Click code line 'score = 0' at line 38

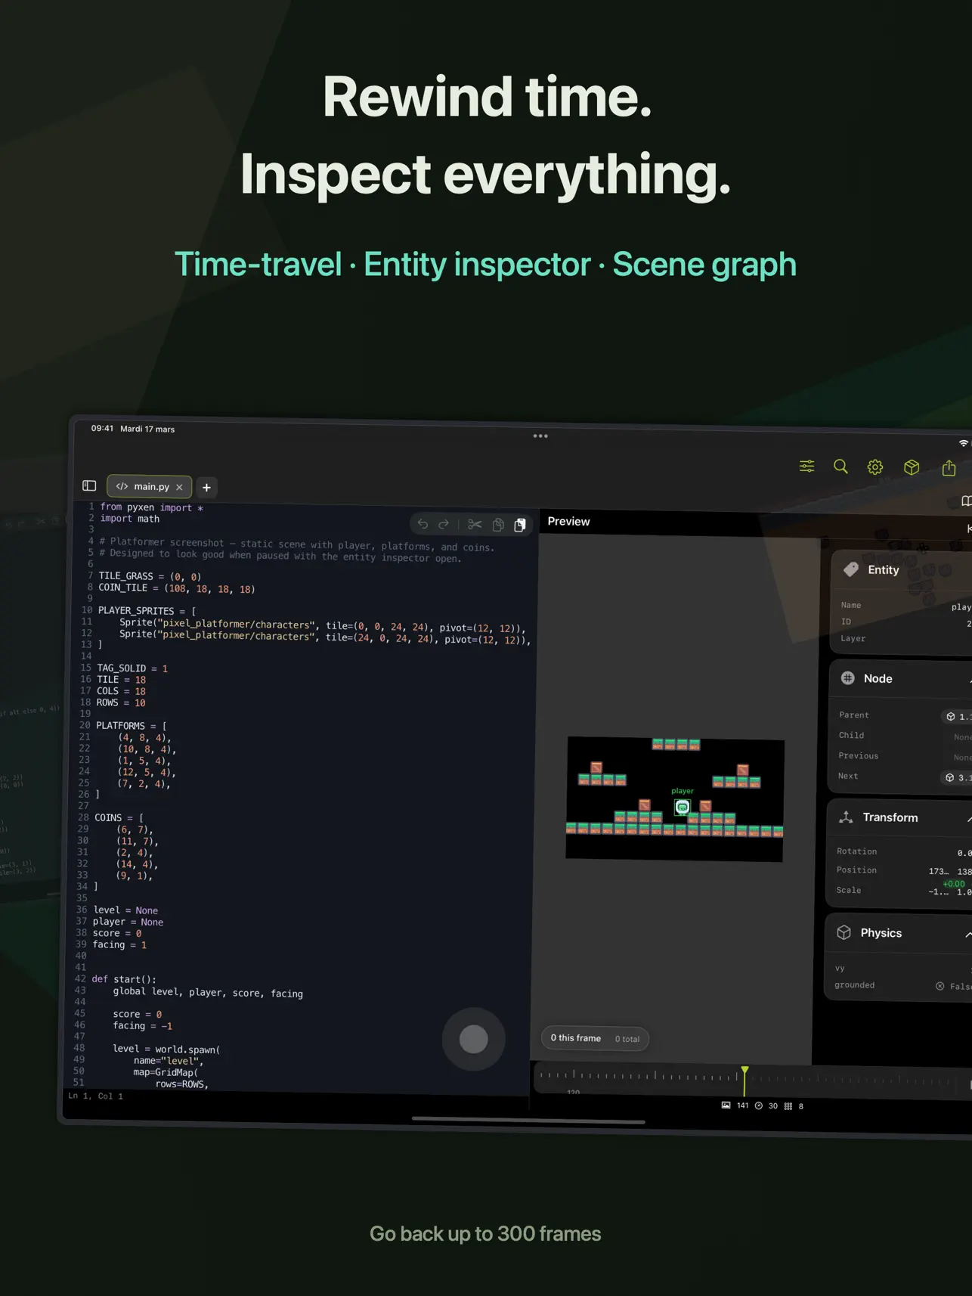(x=117, y=933)
